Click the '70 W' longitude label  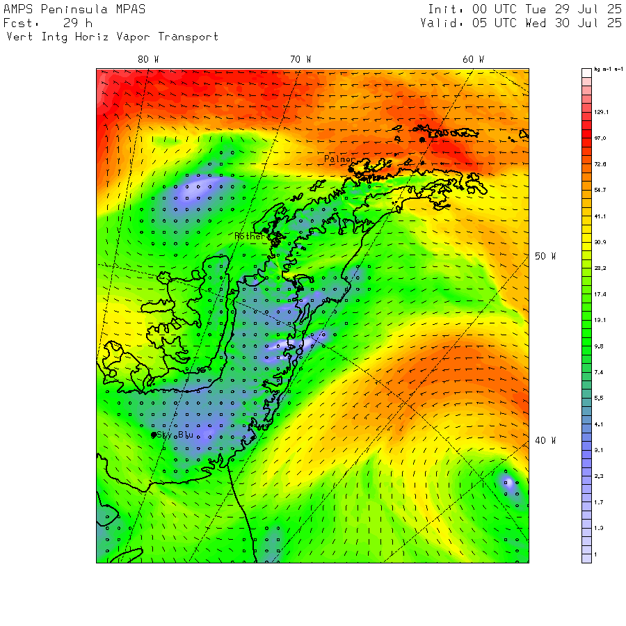300,60
